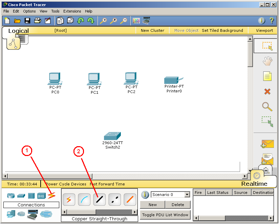
Task: Pick the automatic connection type cable
Action: pos(69,199)
